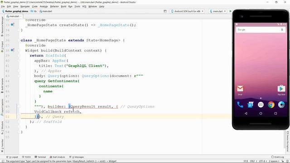Screen dimensions: 290x163
Task: Tap the voice search microphone on emulator
Action: point(282,30)
